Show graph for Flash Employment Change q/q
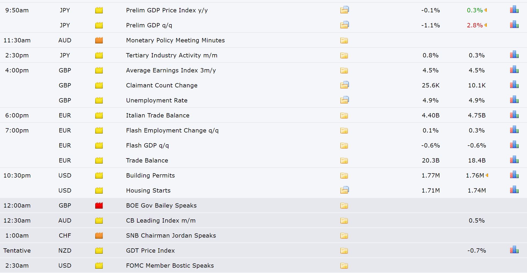The height and width of the screenshot is (273, 527). 514,130
